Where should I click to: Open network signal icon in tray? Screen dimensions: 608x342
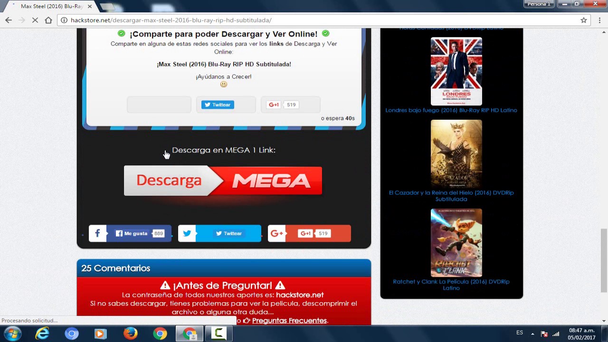point(556,333)
